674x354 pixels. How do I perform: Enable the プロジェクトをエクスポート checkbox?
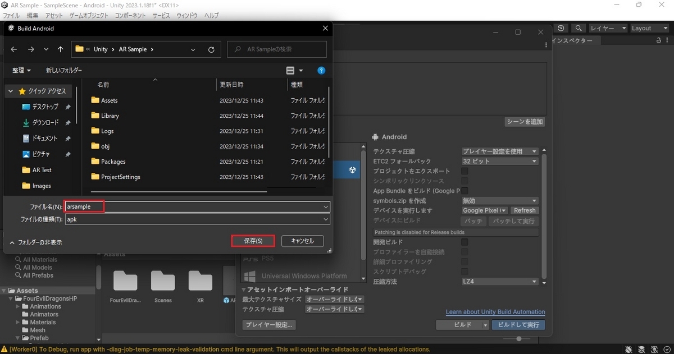[464, 171]
